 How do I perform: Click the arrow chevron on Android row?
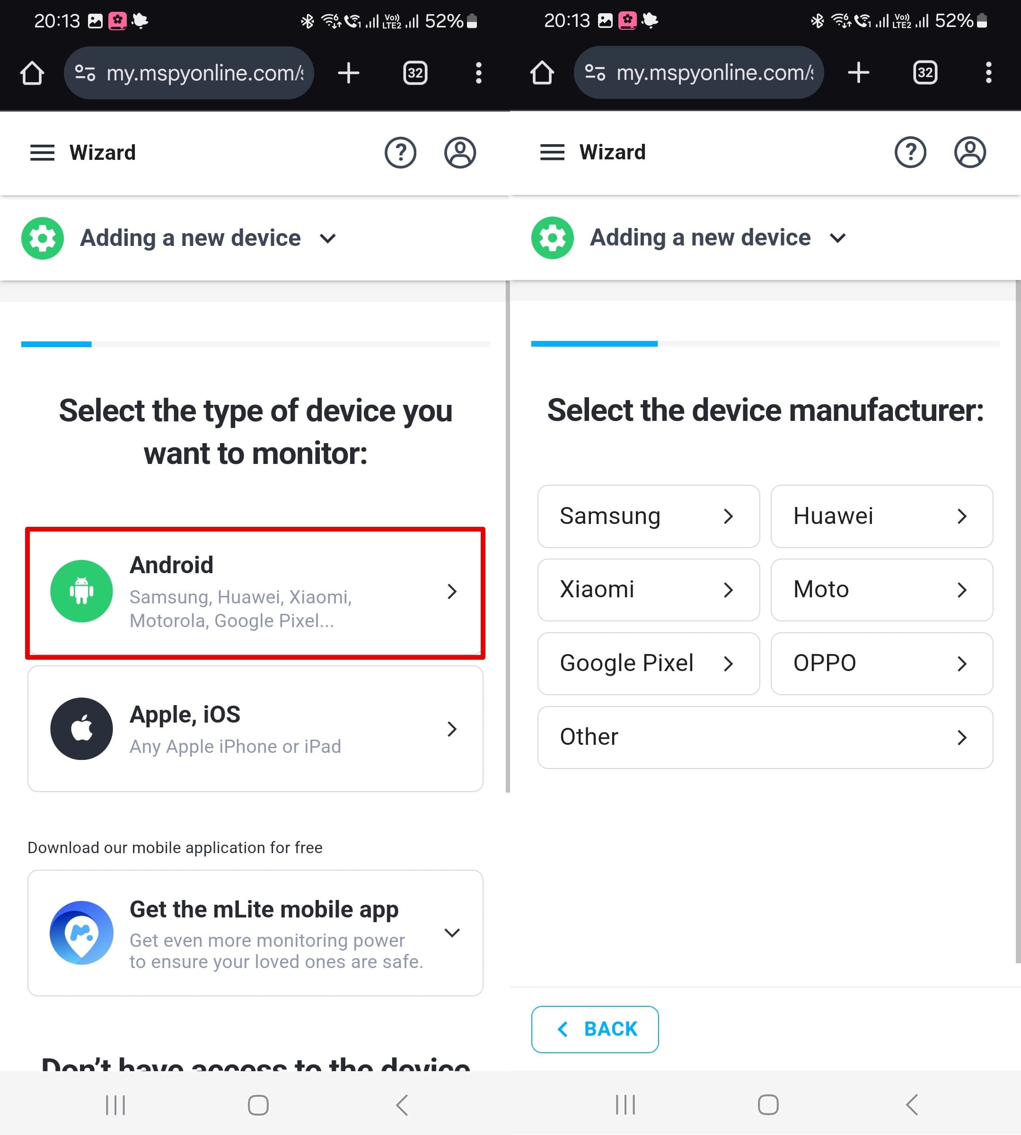pyautogui.click(x=452, y=591)
